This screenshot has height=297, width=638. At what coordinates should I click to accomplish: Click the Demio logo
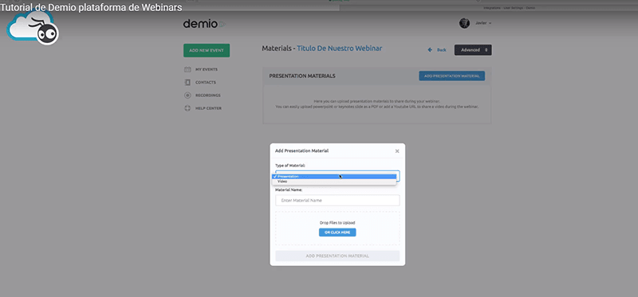click(203, 24)
